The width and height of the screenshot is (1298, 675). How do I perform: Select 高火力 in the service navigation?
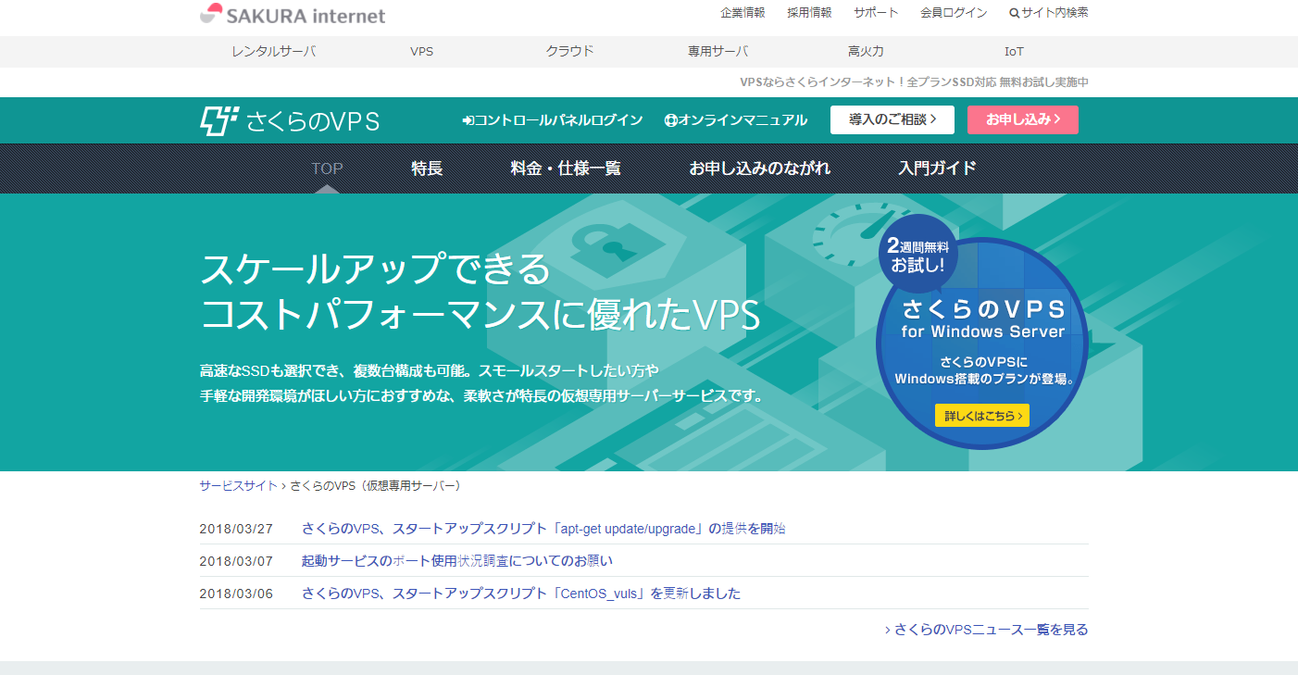867,52
